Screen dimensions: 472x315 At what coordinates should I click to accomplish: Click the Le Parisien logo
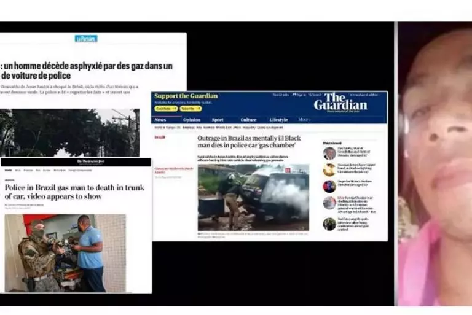[x=86, y=39]
